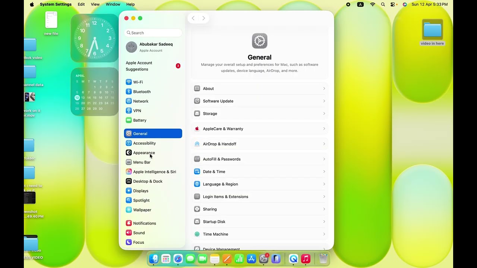Expand Startup Disk row chevron
The image size is (477, 268).
324,221
